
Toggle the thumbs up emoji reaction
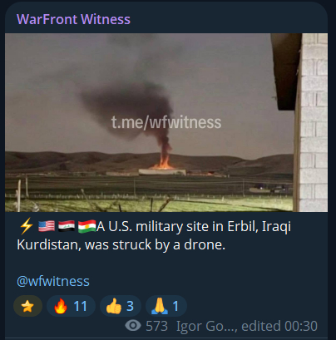pos(121,306)
